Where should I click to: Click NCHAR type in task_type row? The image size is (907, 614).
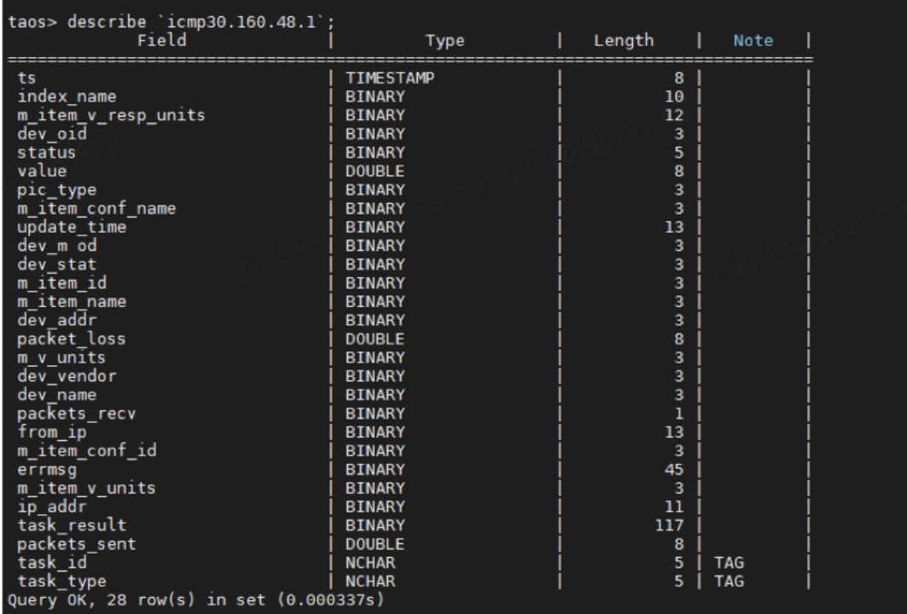coord(370,582)
